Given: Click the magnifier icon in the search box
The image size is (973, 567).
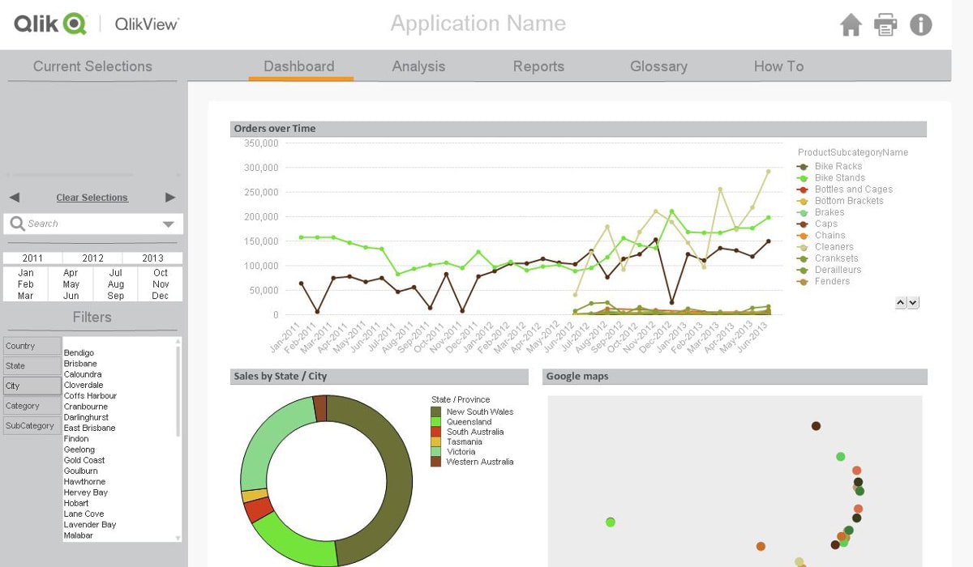Looking at the screenshot, I should [18, 224].
